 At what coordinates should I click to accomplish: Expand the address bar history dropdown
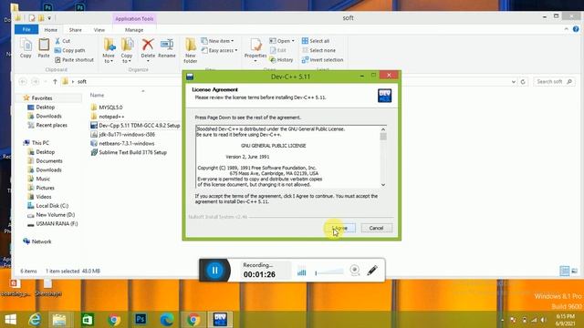coord(514,81)
